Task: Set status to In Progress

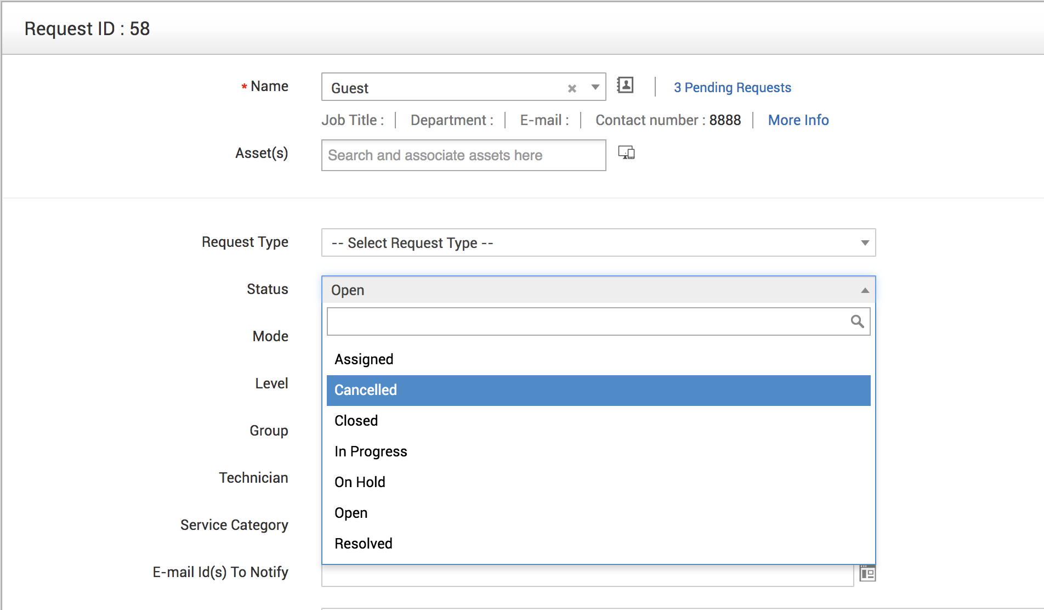Action: [598, 451]
